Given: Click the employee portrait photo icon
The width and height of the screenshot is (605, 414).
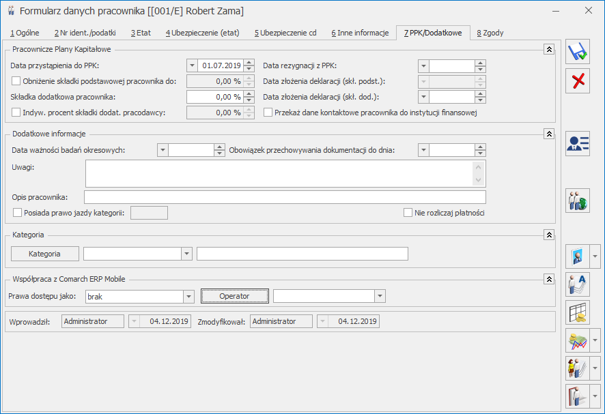Looking at the screenshot, I should tap(577, 256).
